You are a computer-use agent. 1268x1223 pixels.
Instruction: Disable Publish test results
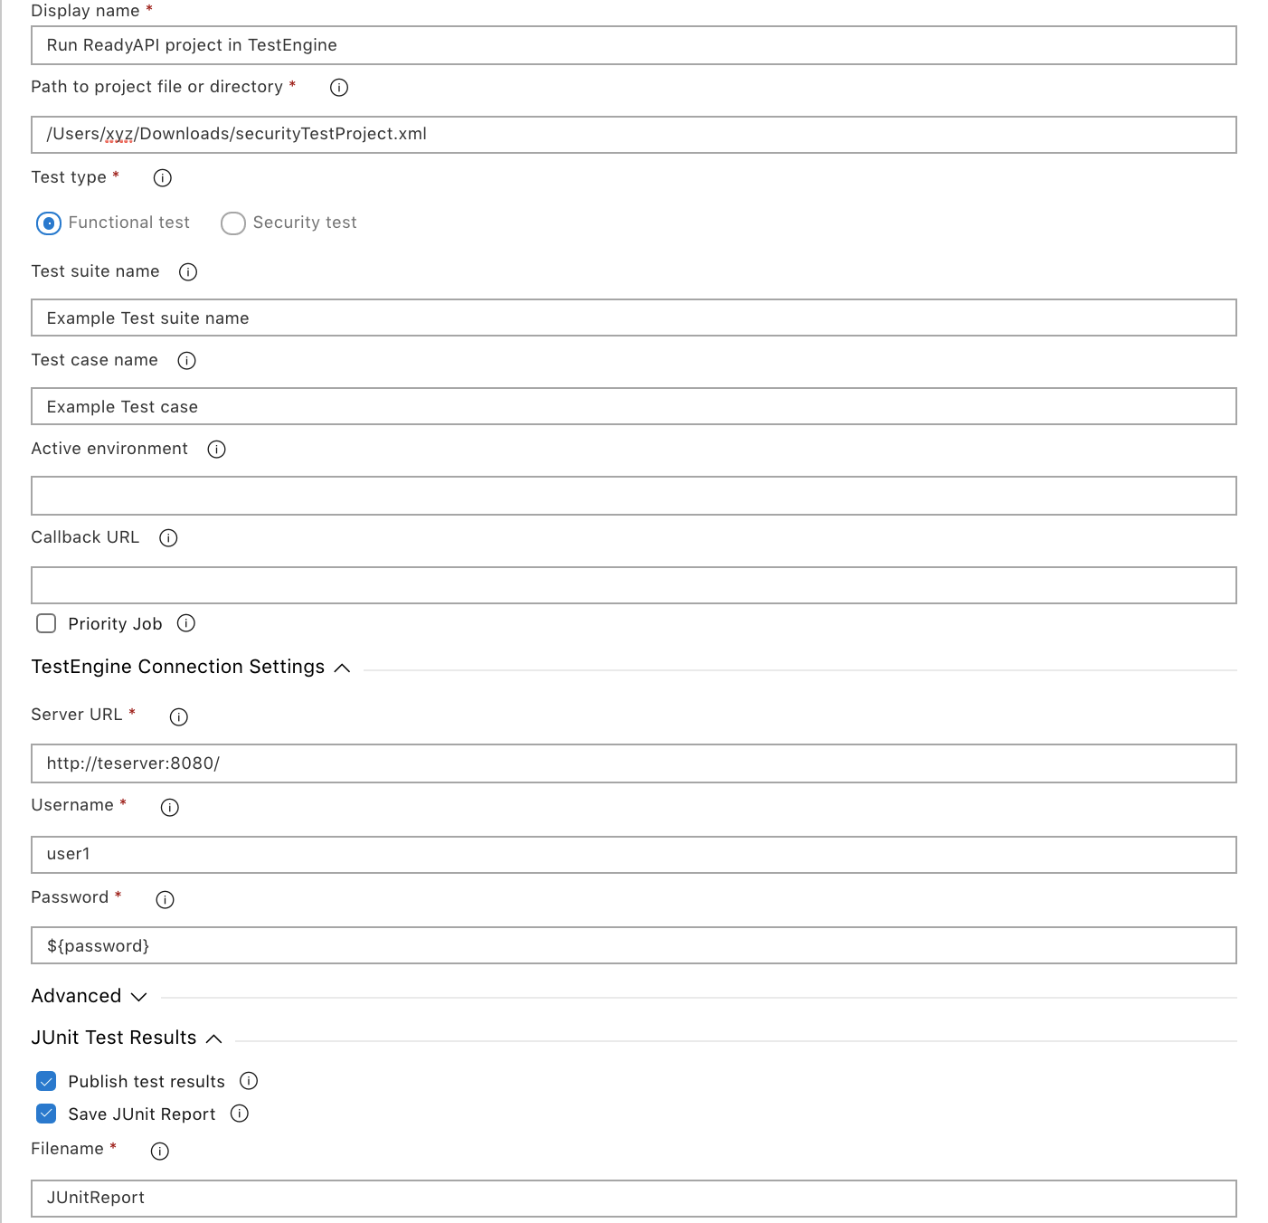click(46, 1080)
